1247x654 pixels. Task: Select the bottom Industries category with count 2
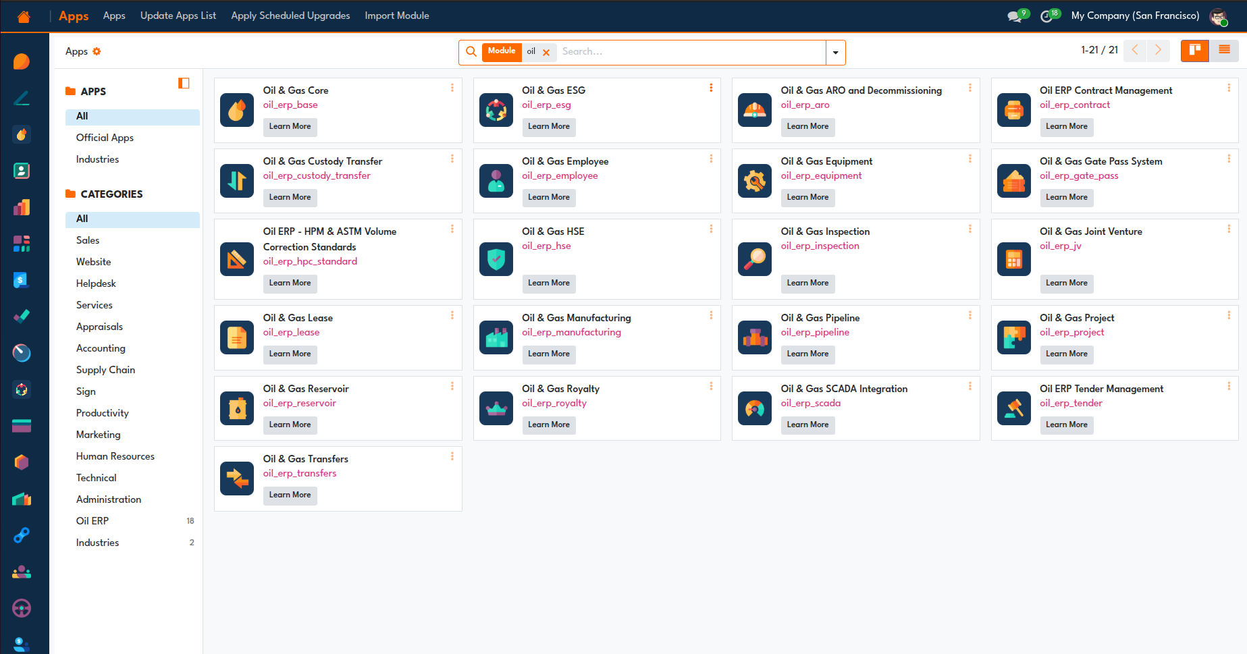(132, 543)
